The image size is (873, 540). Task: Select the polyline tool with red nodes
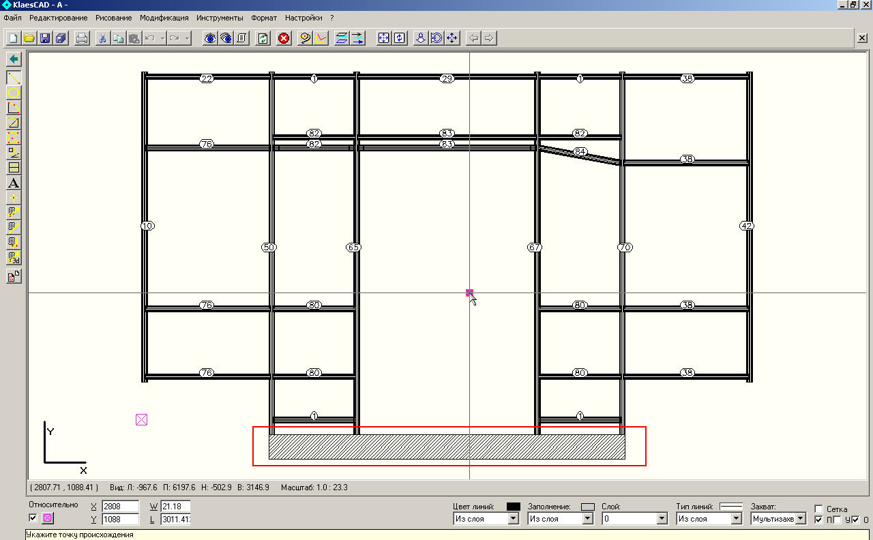pos(14,138)
